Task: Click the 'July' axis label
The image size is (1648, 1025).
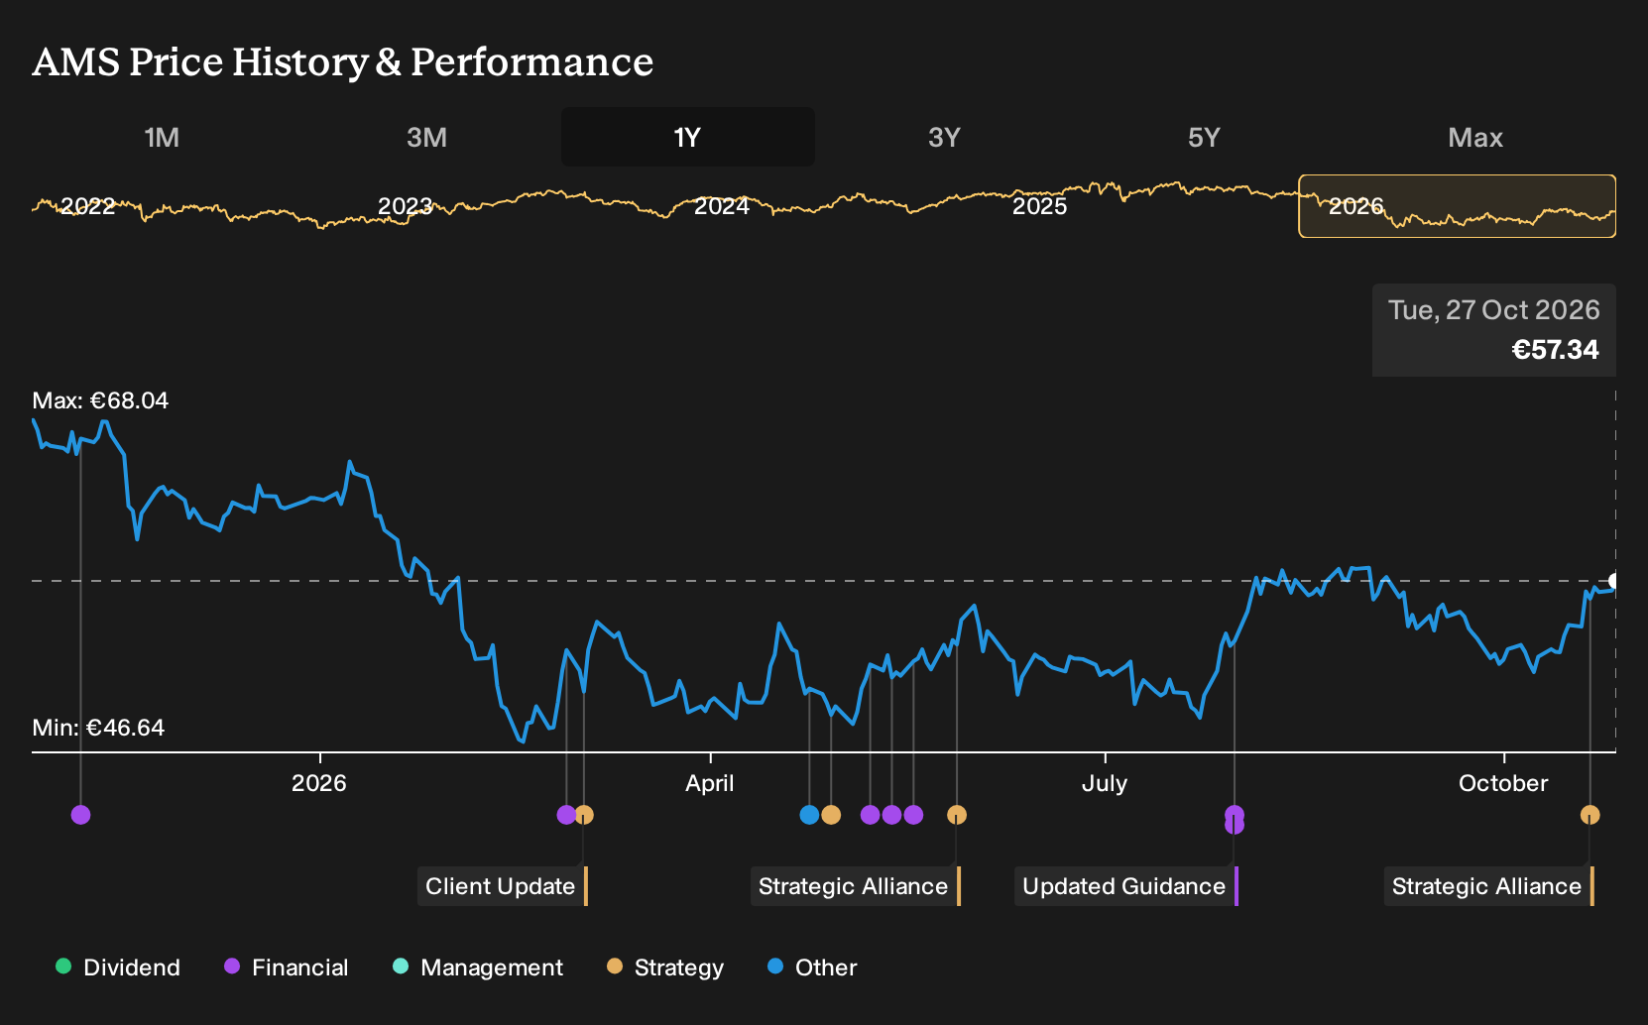Action: coord(1105,783)
